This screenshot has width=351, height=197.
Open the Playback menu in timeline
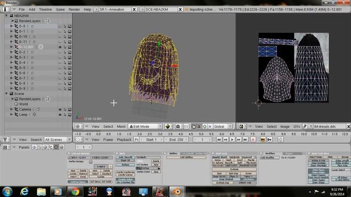124,140
